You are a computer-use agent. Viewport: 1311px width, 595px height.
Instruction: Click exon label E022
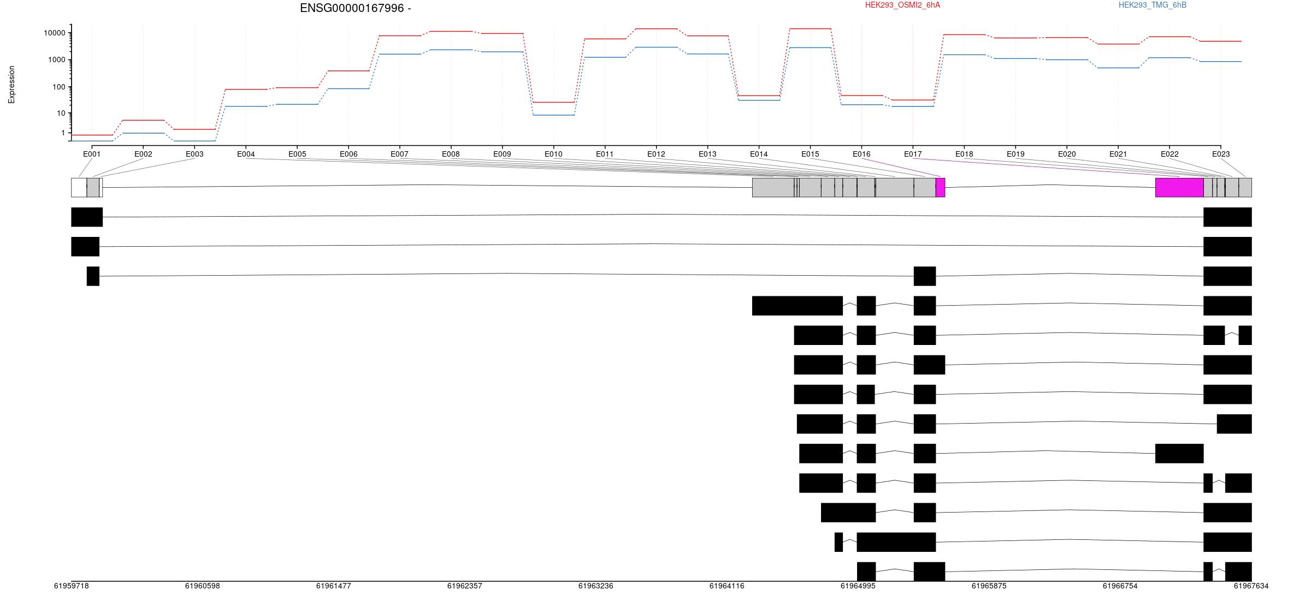tap(1170, 154)
